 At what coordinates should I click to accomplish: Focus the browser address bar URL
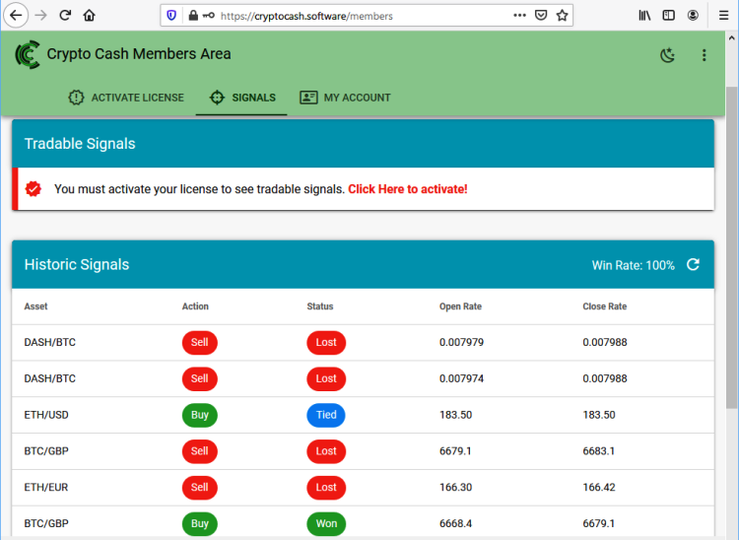[306, 16]
